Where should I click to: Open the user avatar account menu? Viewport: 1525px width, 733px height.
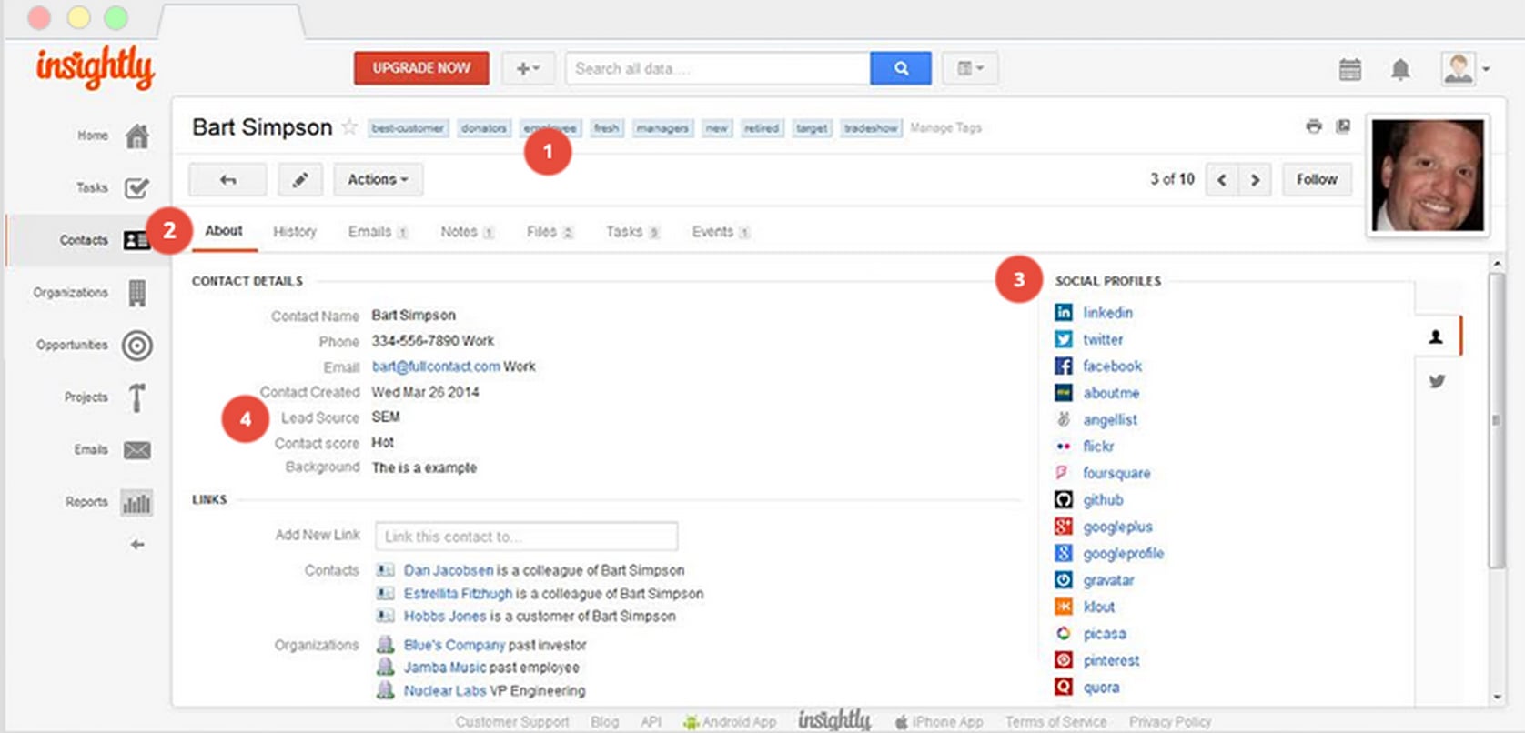[x=1465, y=69]
